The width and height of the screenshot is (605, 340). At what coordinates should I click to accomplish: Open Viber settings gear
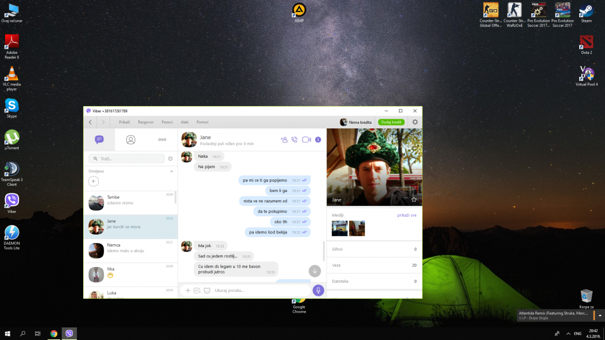click(x=415, y=122)
